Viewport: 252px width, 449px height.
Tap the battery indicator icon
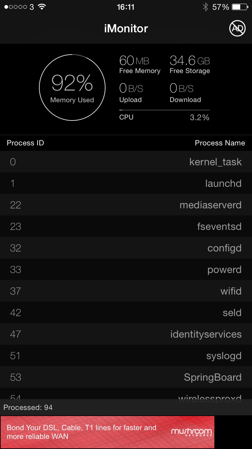tap(239, 7)
